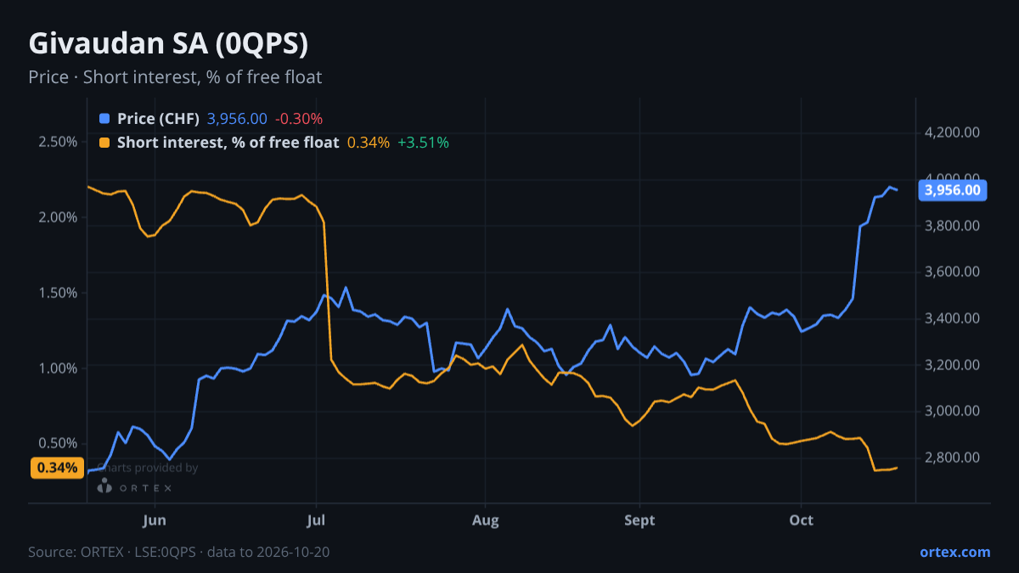Click the 3,956.00 legend price value

tap(237, 119)
